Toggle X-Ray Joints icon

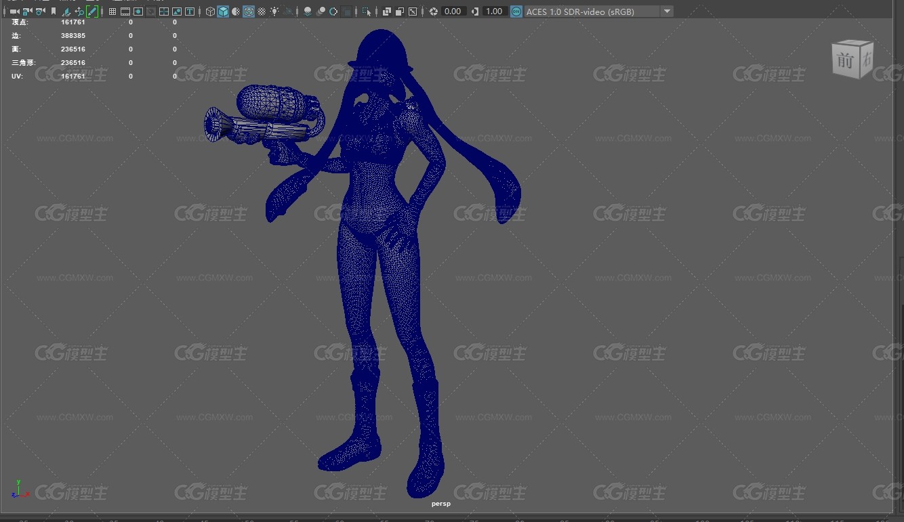tap(413, 12)
